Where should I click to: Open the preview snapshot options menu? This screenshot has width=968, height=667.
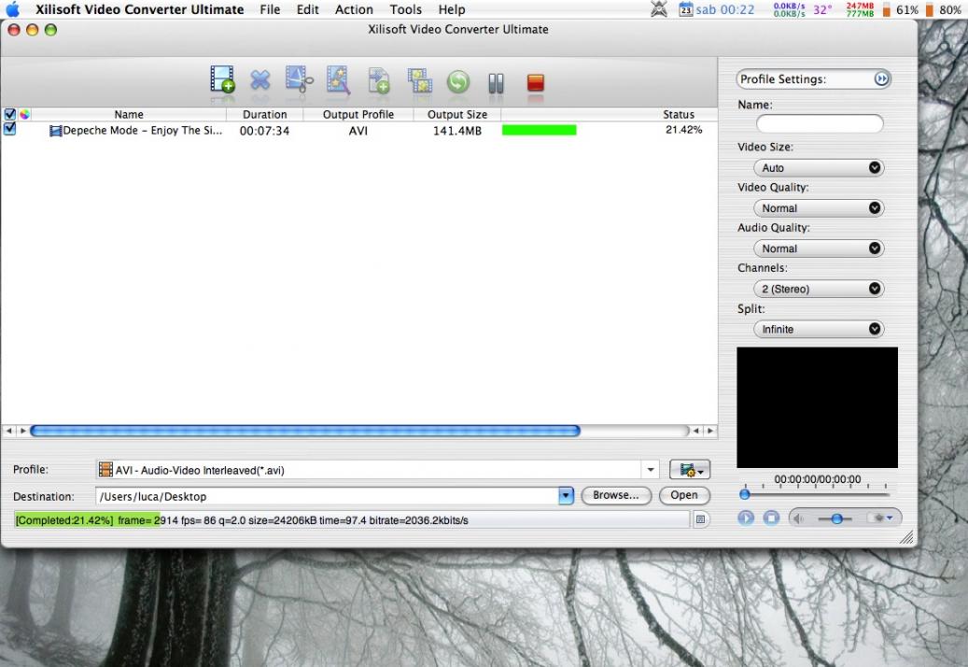coord(881,518)
